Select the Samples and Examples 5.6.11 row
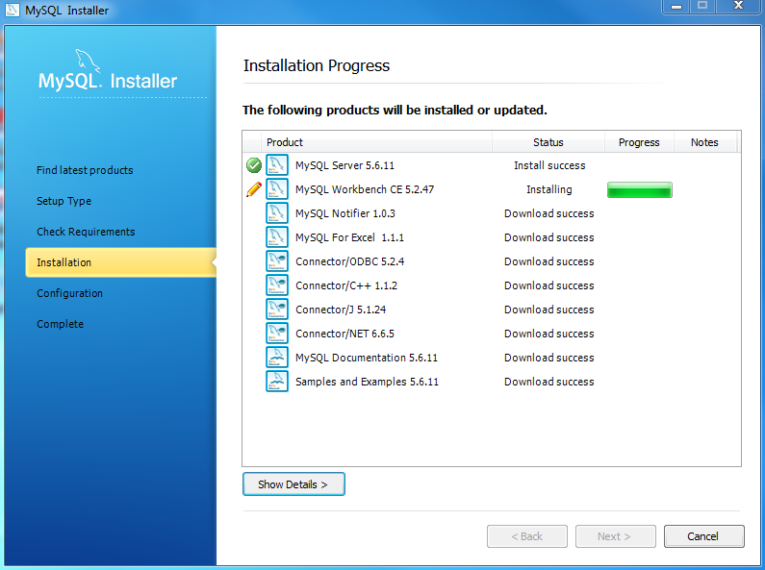 [367, 382]
